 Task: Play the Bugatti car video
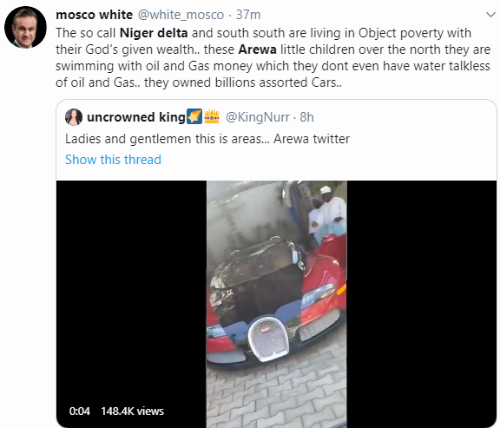(276, 304)
